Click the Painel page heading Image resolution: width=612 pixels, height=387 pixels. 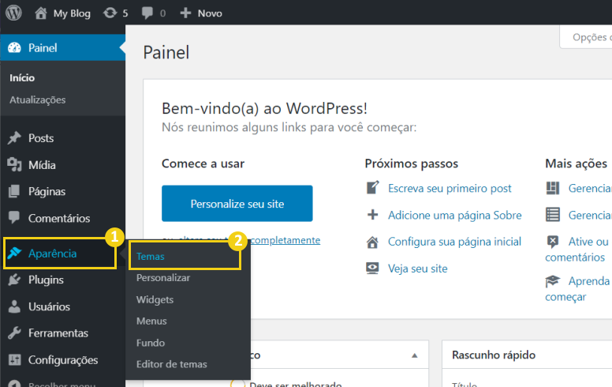166,52
